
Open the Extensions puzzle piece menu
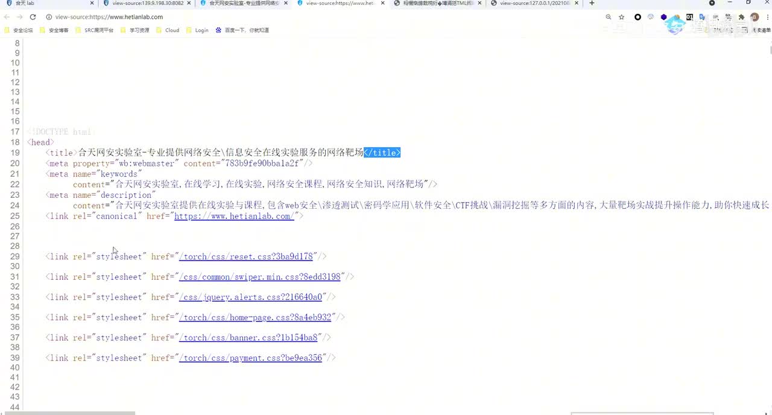pyautogui.click(x=741, y=17)
